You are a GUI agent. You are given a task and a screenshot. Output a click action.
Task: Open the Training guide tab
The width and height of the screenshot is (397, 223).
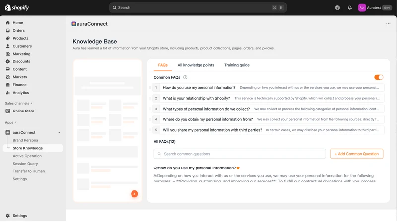coord(237,65)
